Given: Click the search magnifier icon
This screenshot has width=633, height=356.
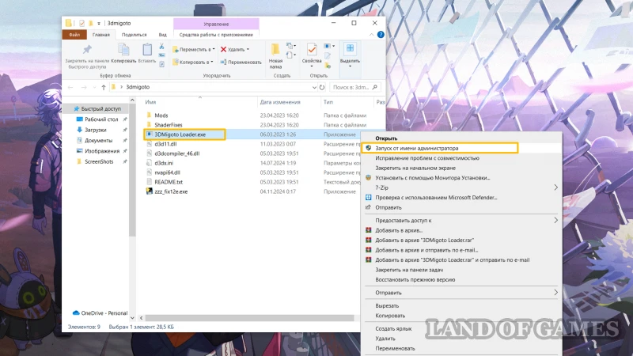Looking at the screenshot, I should (x=374, y=87).
